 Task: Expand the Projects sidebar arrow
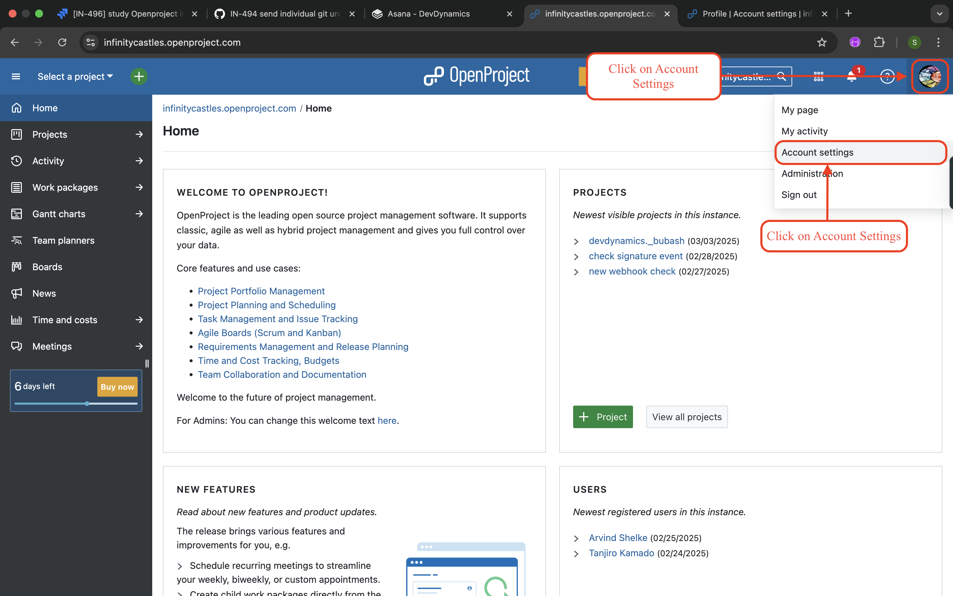(x=139, y=134)
